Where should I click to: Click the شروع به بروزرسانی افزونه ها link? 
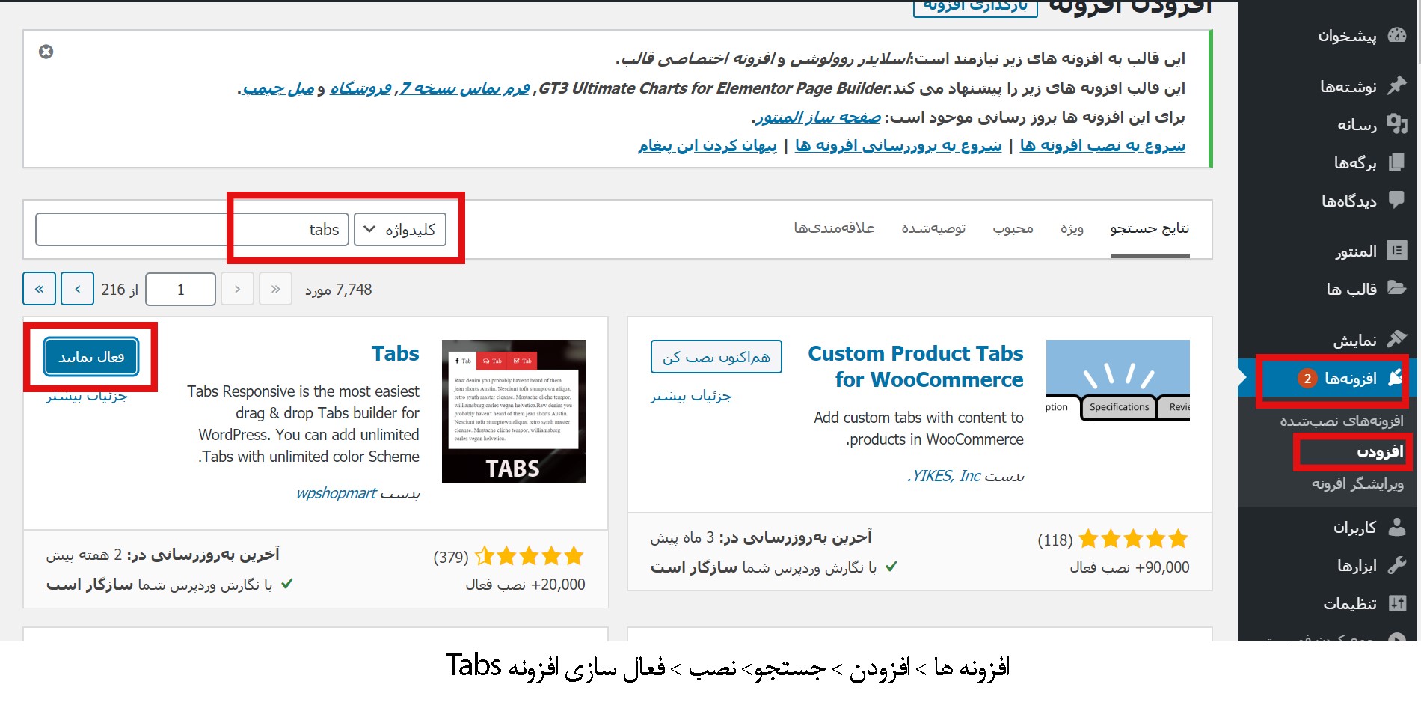coord(898,146)
